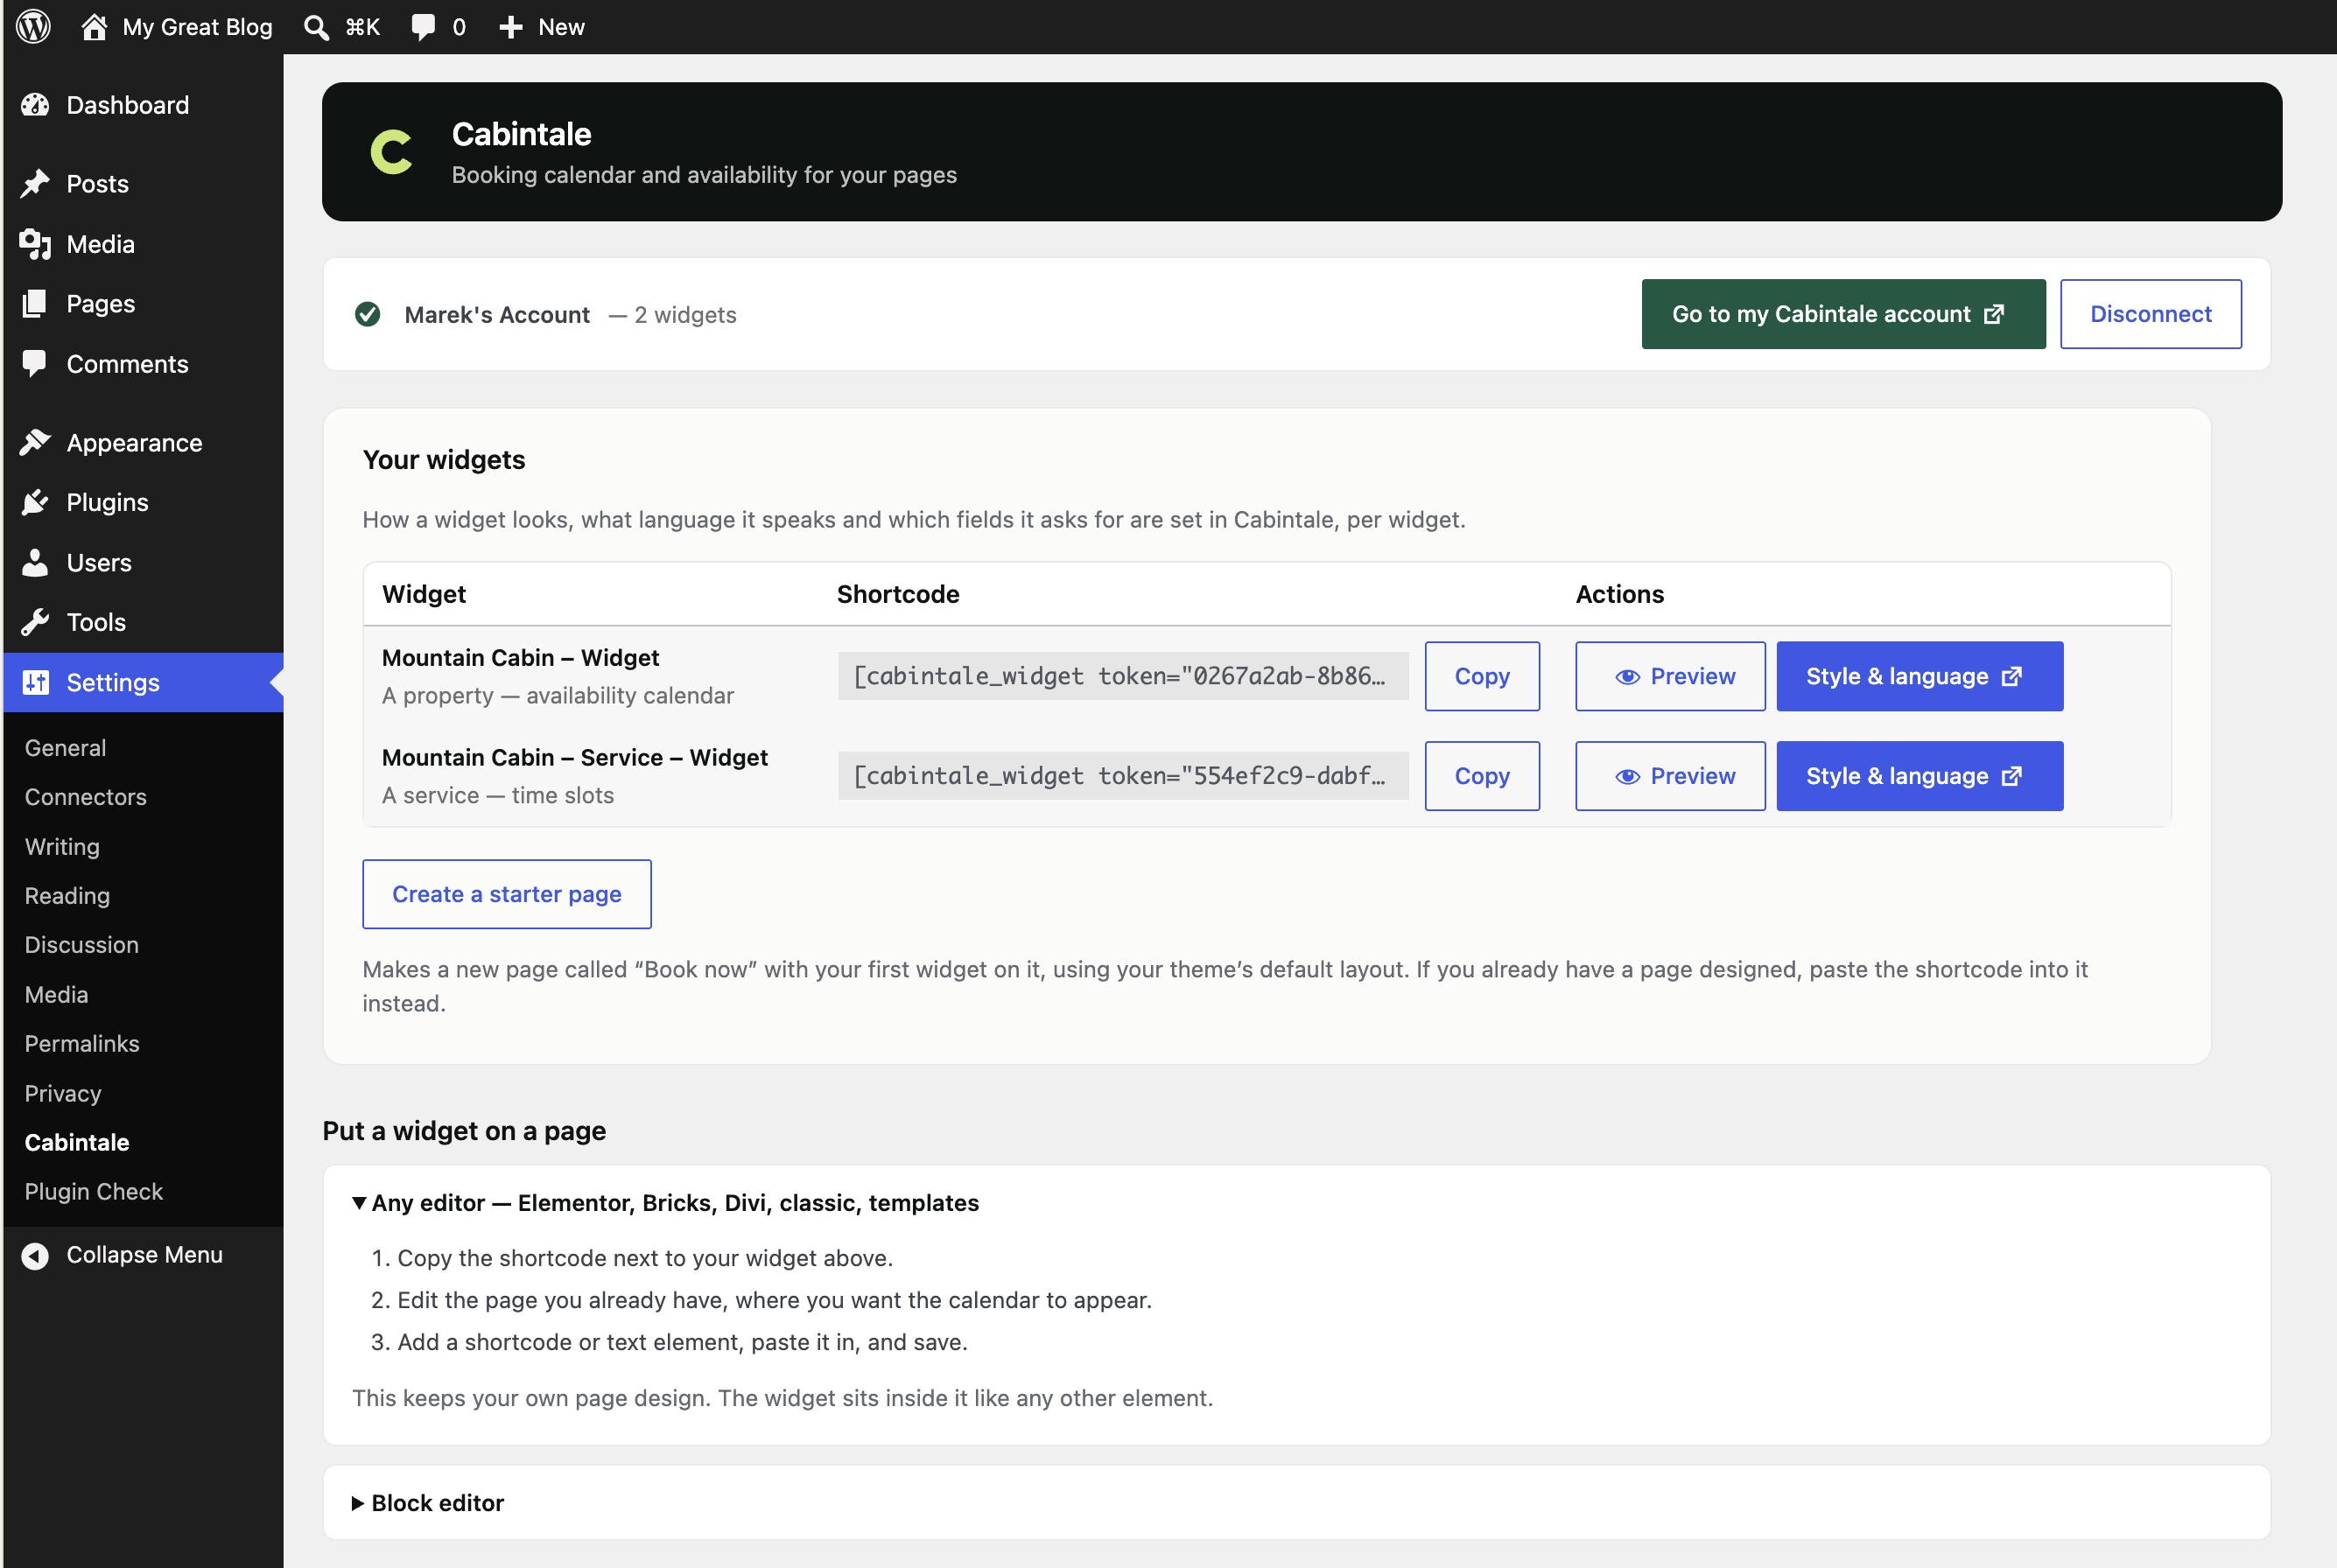Go to Writing settings

coord(62,847)
